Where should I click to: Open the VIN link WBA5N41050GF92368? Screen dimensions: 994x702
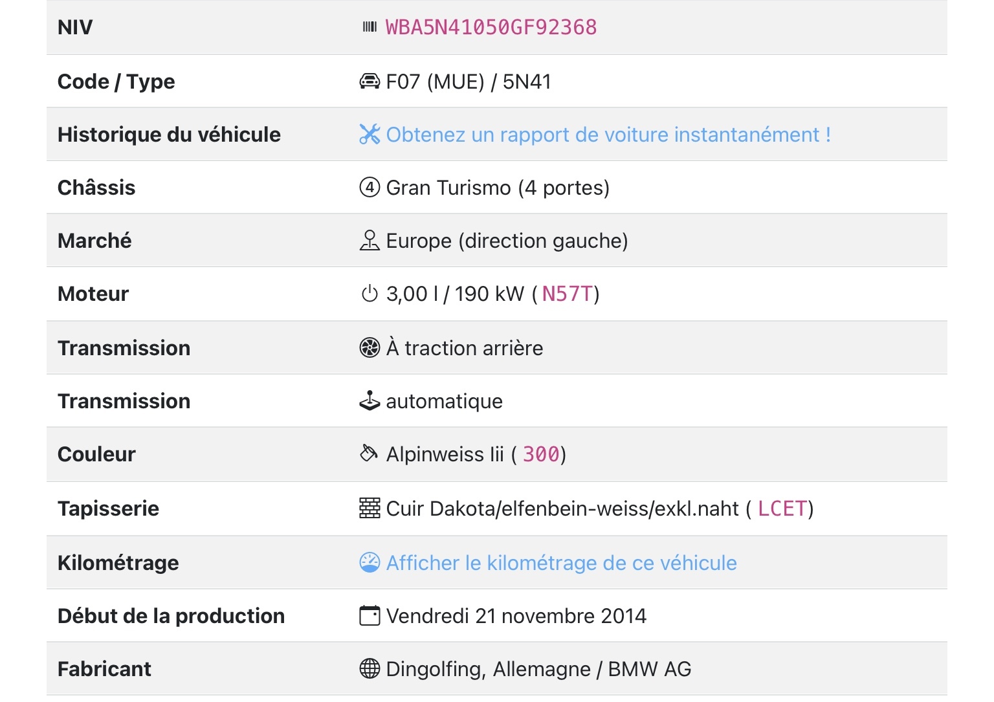(491, 27)
